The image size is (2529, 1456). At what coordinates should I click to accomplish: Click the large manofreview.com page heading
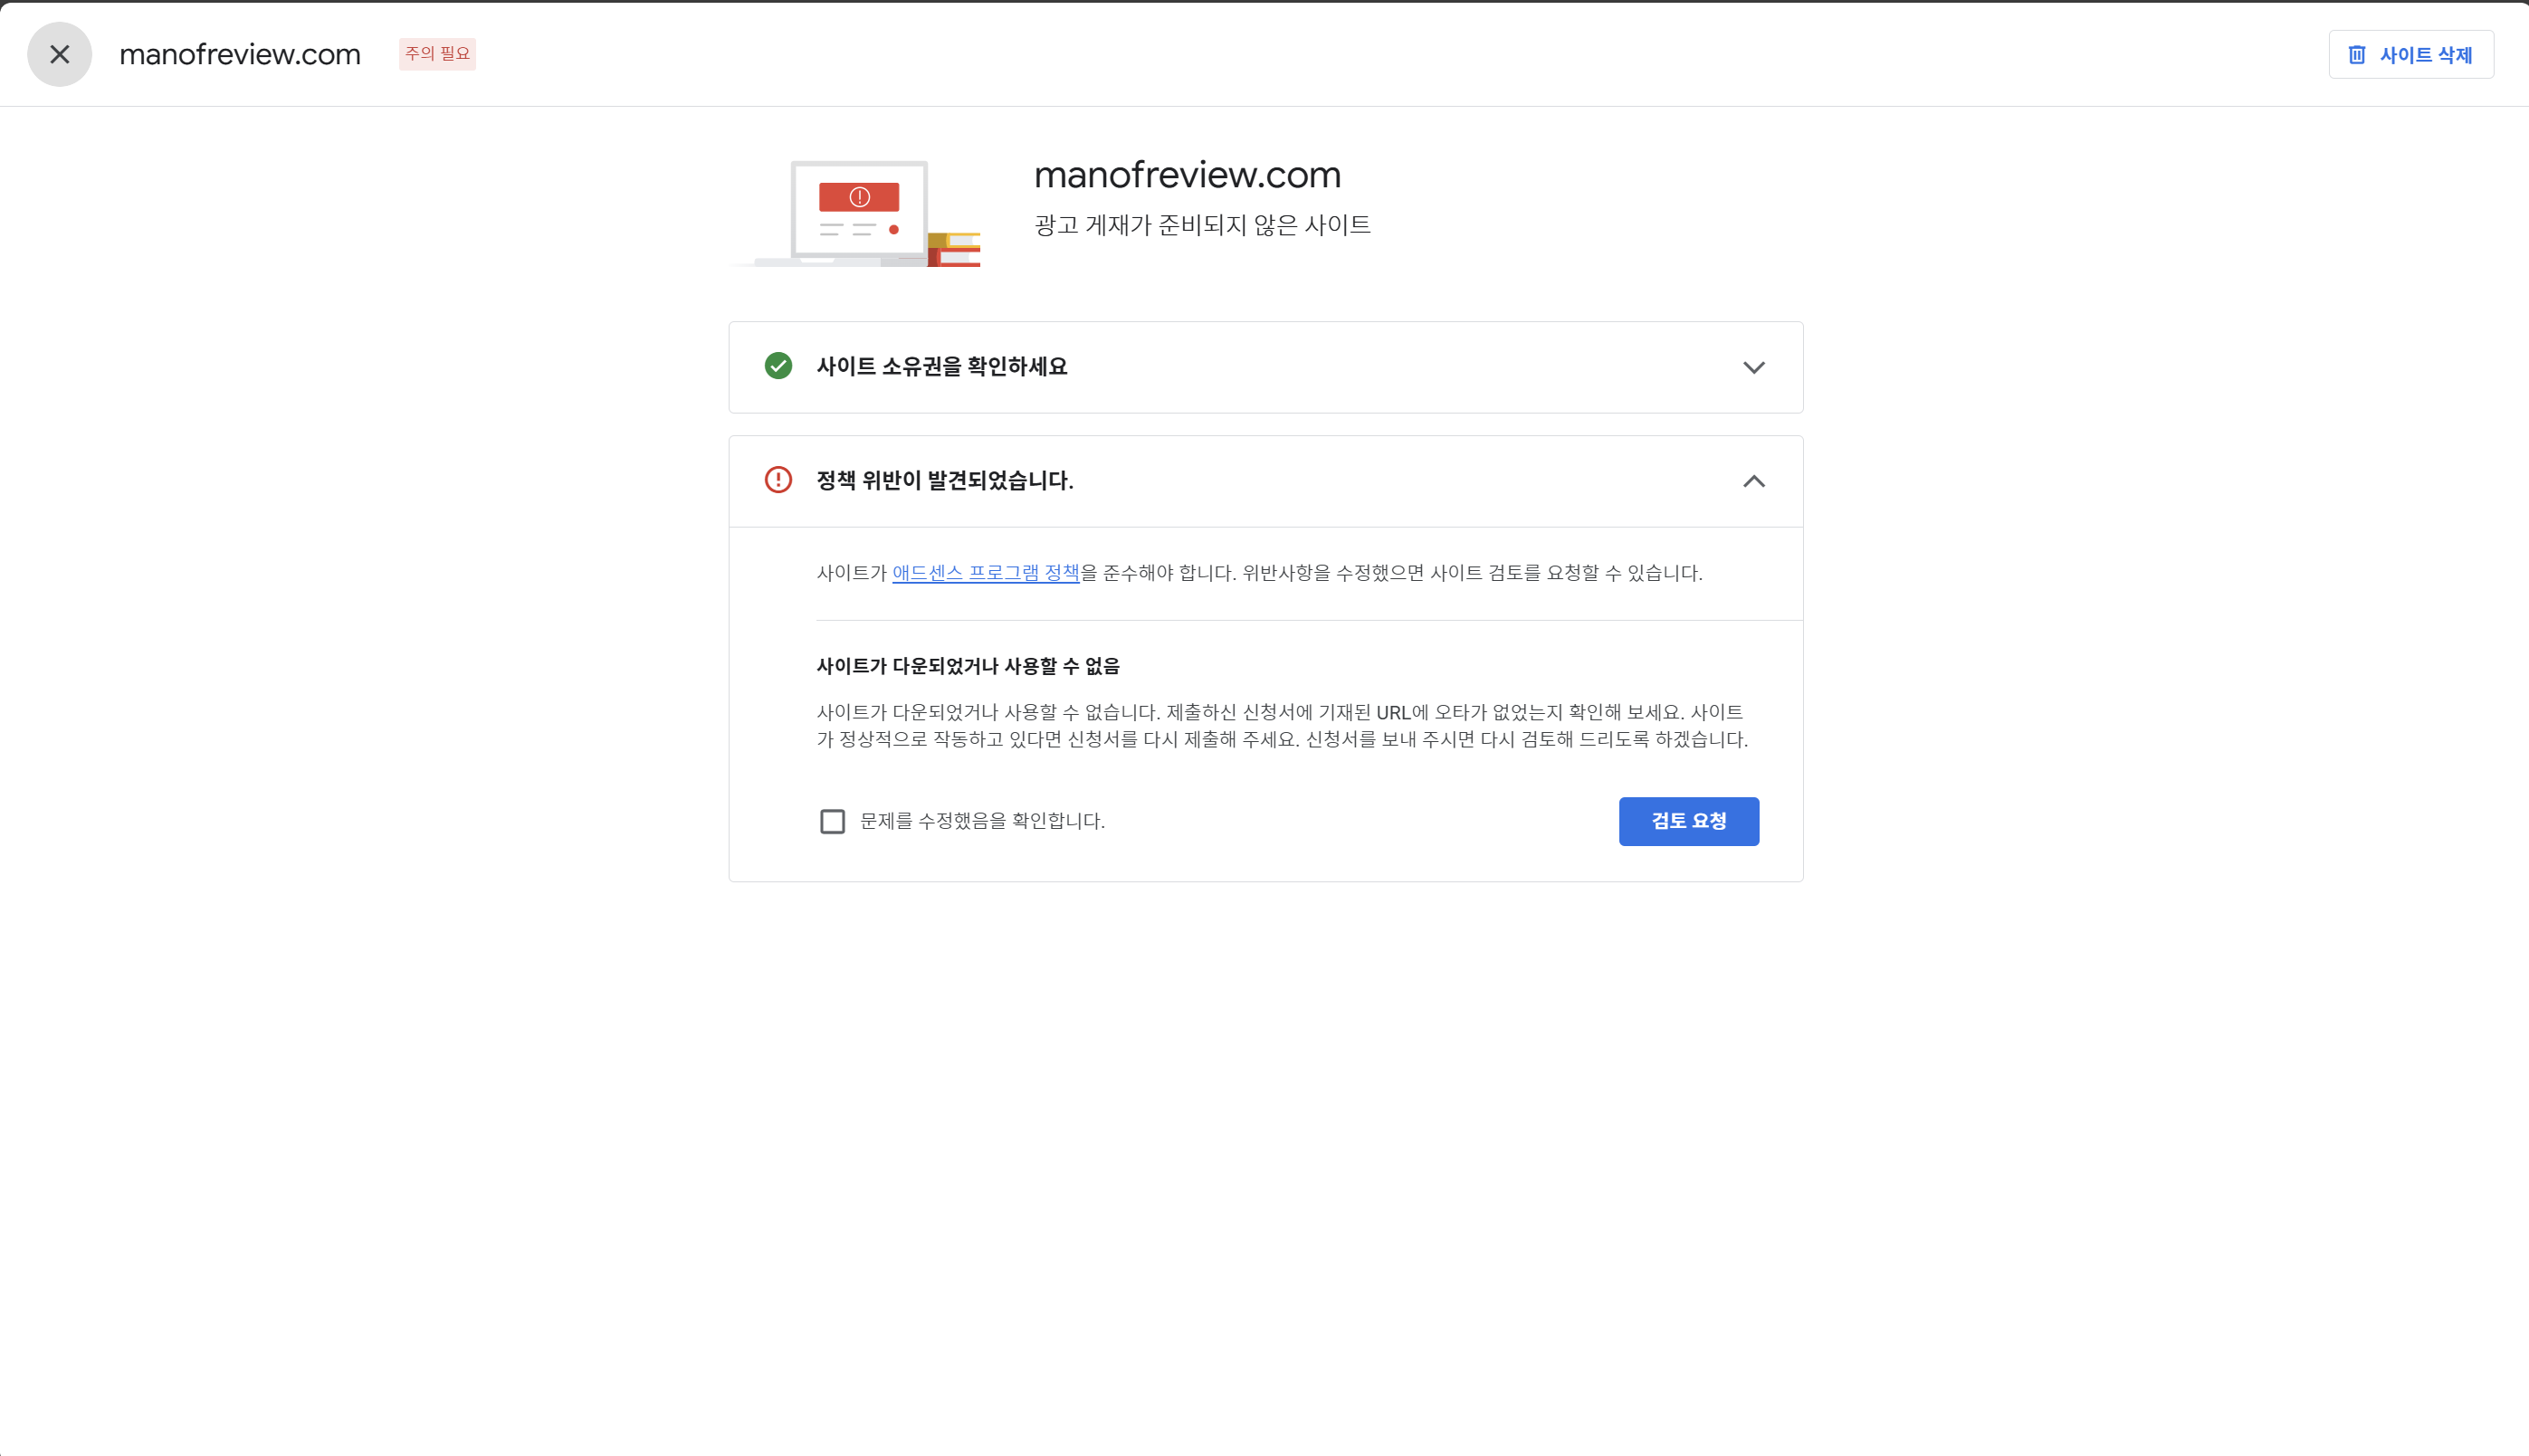[1187, 175]
